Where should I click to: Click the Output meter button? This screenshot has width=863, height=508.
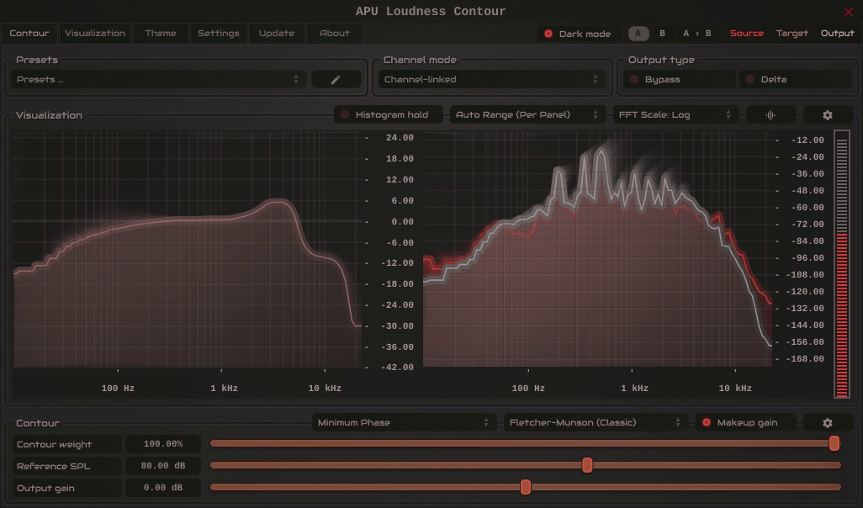click(x=837, y=34)
